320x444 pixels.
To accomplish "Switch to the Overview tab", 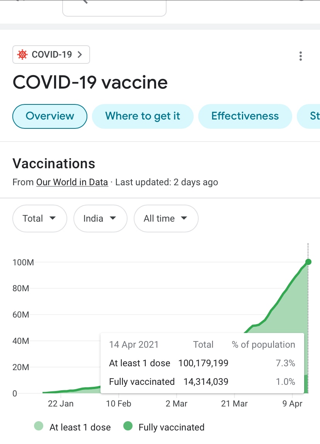I will 49,116.
